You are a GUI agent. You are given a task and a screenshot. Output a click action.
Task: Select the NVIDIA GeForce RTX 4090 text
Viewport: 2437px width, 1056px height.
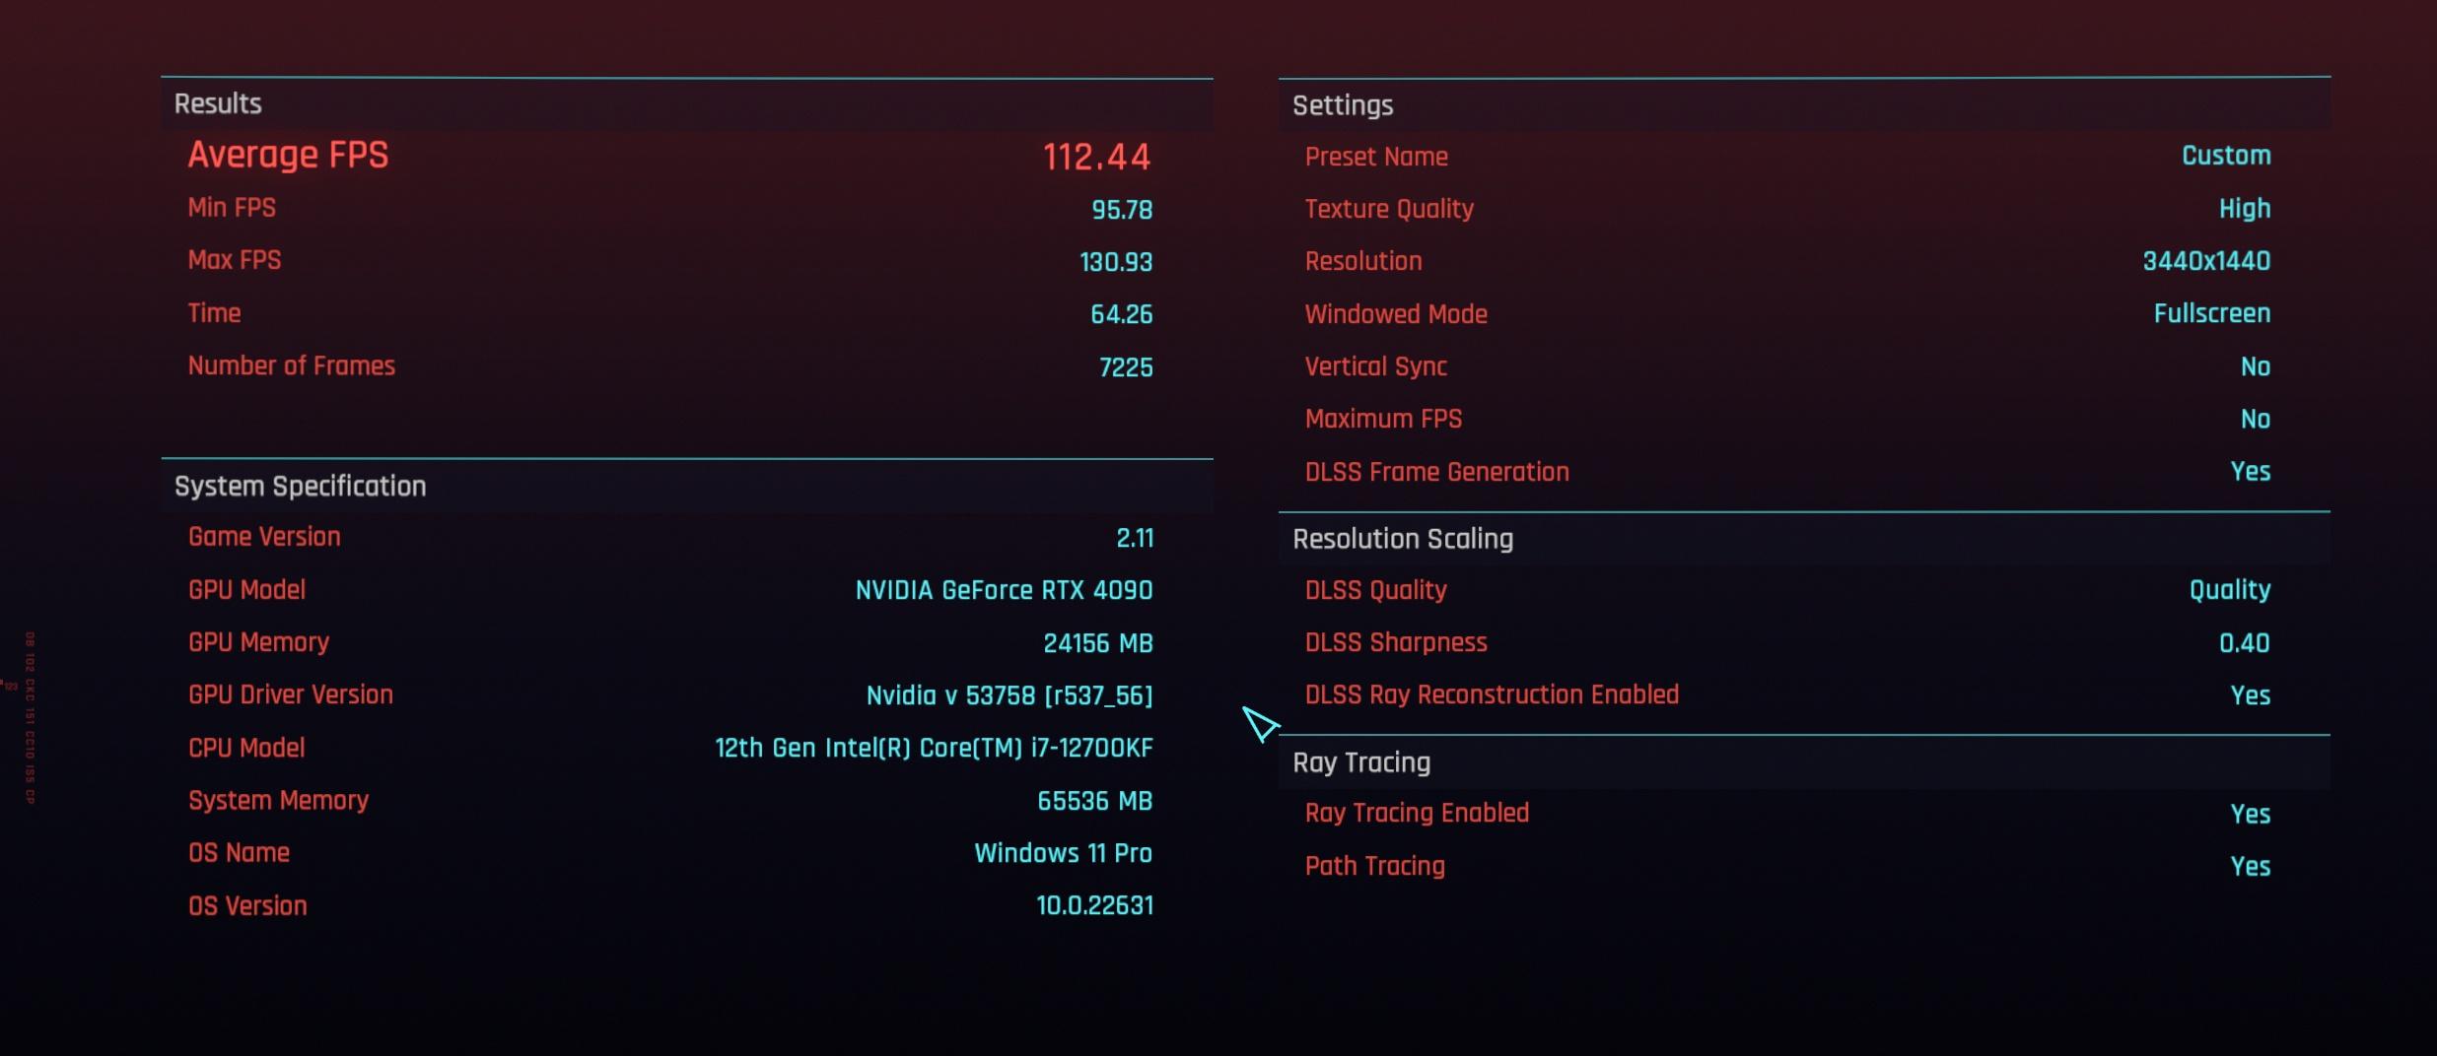[x=1004, y=590]
